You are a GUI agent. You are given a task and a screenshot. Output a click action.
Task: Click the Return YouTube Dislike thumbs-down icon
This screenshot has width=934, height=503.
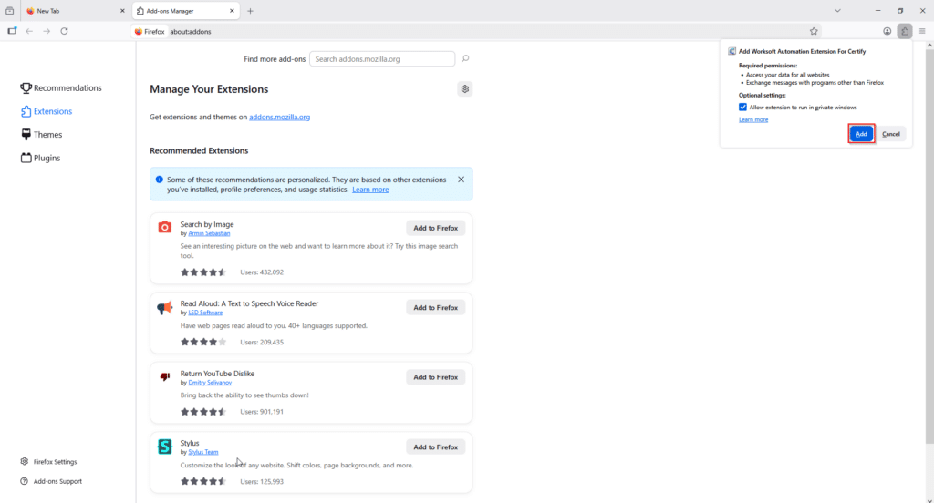tap(165, 377)
